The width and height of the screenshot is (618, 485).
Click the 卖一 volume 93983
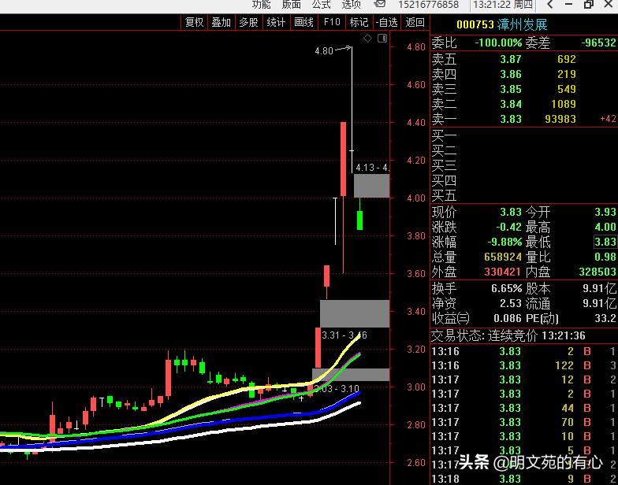560,119
